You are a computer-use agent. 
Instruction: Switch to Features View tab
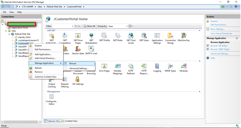52,121
